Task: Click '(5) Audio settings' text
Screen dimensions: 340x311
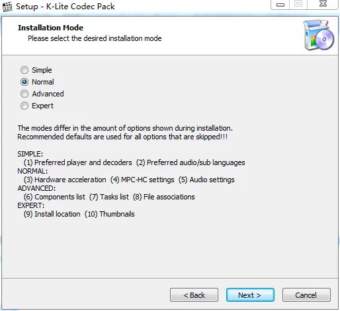Action: 206,180
